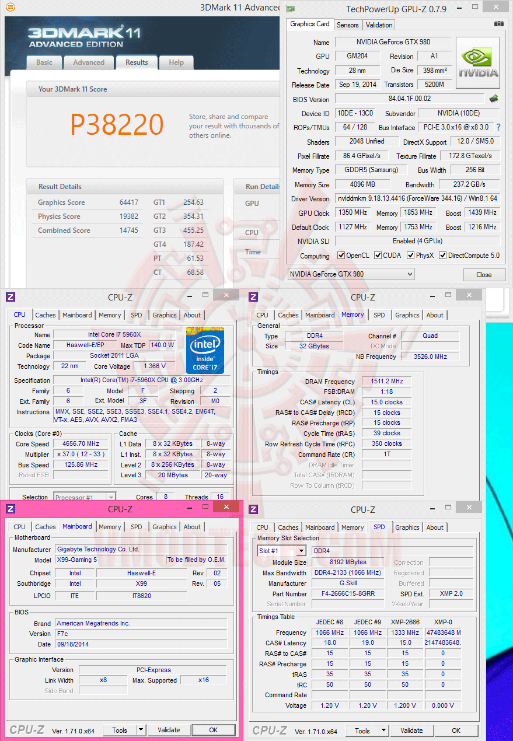Open the Caches tab in the CPU-Z SPD window
Viewport: 513px width, 741px height.
pos(288,527)
